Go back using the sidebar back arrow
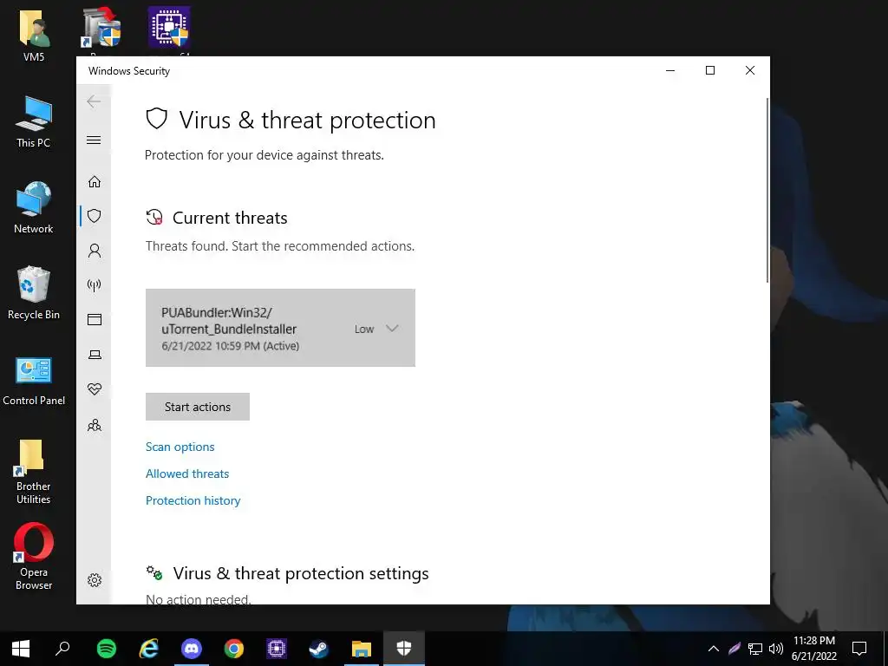The height and width of the screenshot is (666, 888). point(94,102)
